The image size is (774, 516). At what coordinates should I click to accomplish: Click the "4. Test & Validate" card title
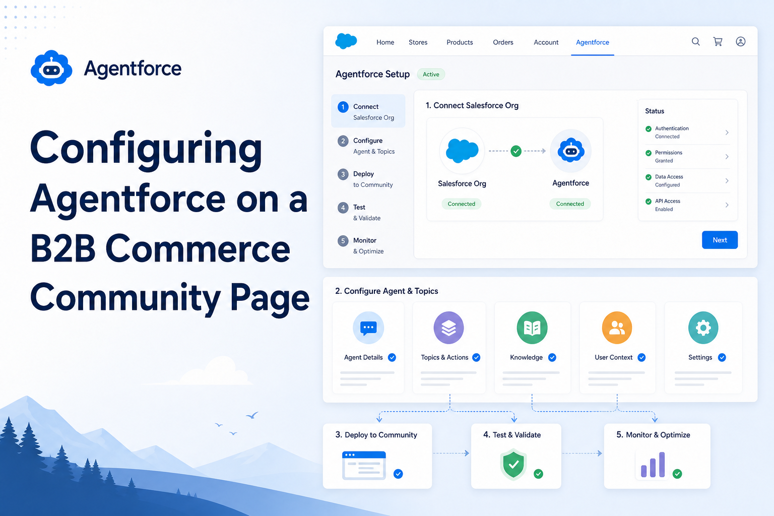pos(512,435)
